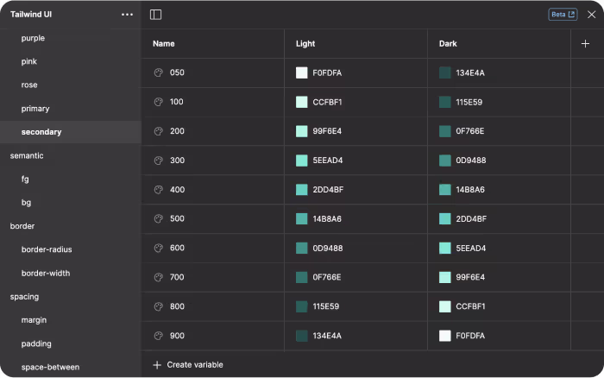
Task: Select the pink group in sidebar
Action: (x=28, y=61)
